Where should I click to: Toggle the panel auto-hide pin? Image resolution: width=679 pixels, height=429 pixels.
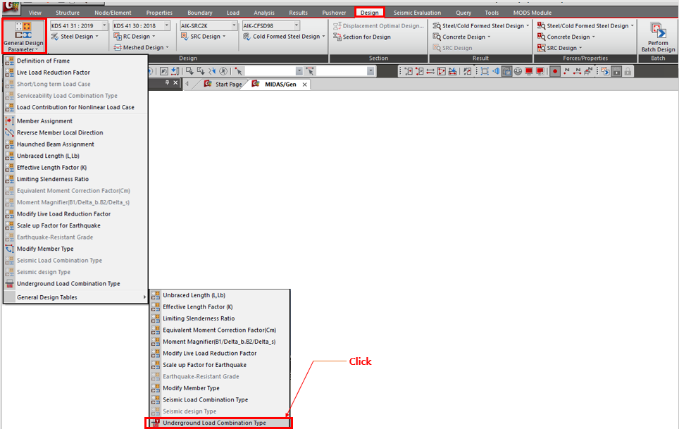167,83
